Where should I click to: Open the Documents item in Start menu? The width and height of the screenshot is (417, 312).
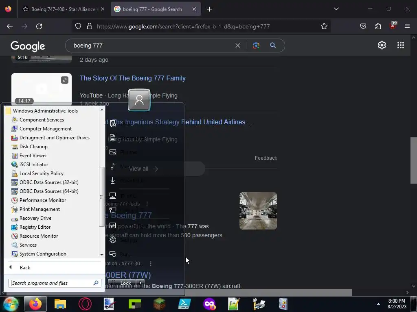coord(127,138)
